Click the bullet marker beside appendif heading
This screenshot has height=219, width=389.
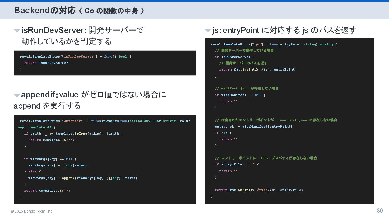(x=17, y=95)
